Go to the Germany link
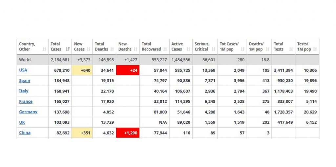This screenshot has width=336, height=167. click(28, 112)
